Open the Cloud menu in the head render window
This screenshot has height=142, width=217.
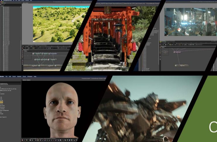[x=24, y=76]
